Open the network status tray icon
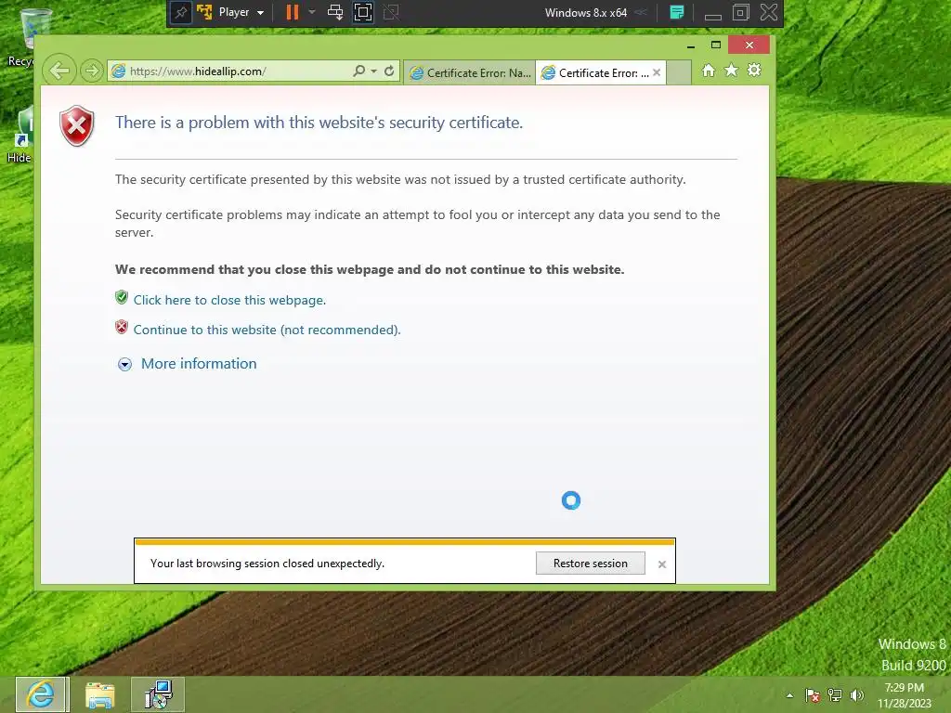 (x=835, y=695)
